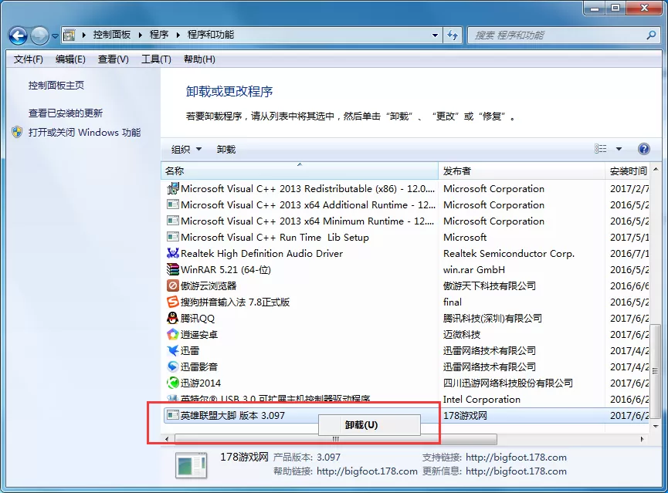
Task: Click publisher cell win.rar GmbH
Action: click(473, 269)
